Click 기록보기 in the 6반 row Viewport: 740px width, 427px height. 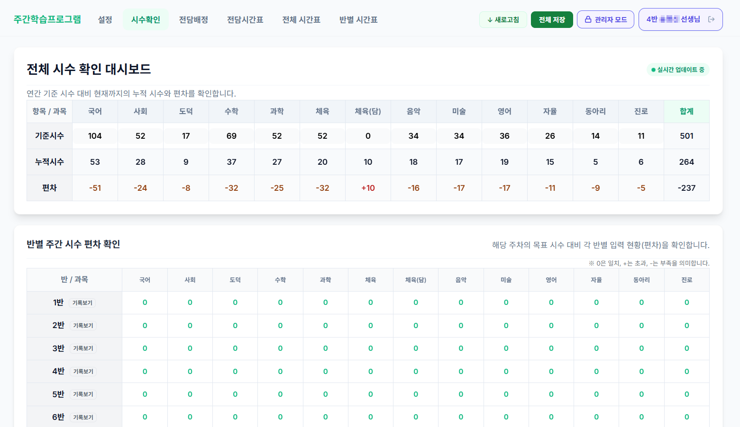click(83, 417)
